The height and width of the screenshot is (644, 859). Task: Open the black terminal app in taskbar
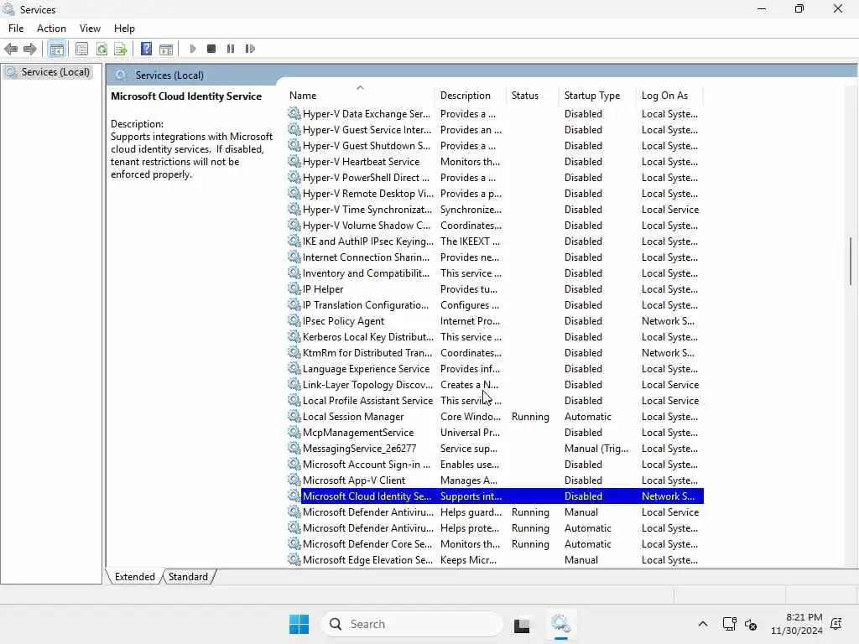[x=522, y=624]
